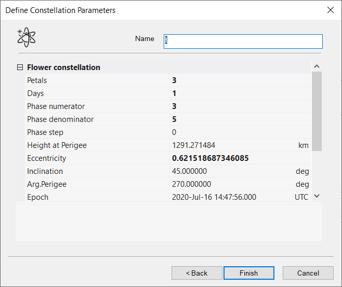Select the Phase numerator value
342x287 pixels.
[239, 106]
